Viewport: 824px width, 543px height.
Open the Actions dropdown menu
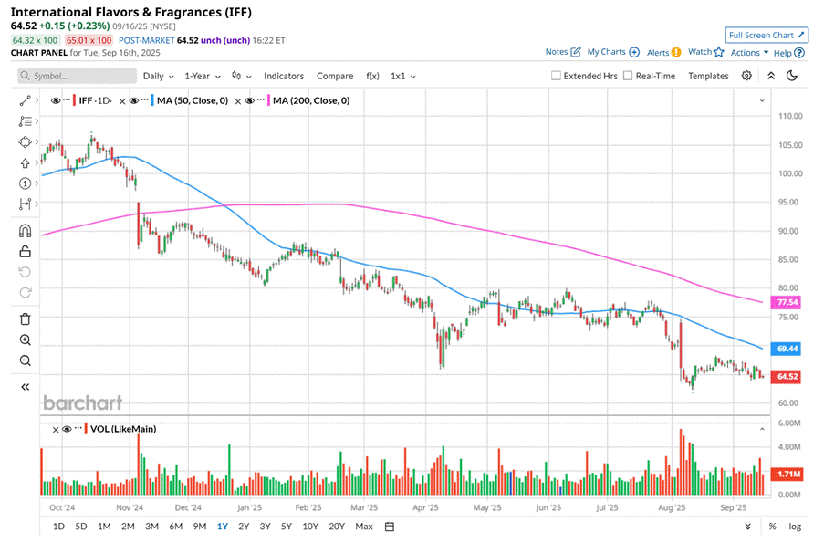click(749, 52)
